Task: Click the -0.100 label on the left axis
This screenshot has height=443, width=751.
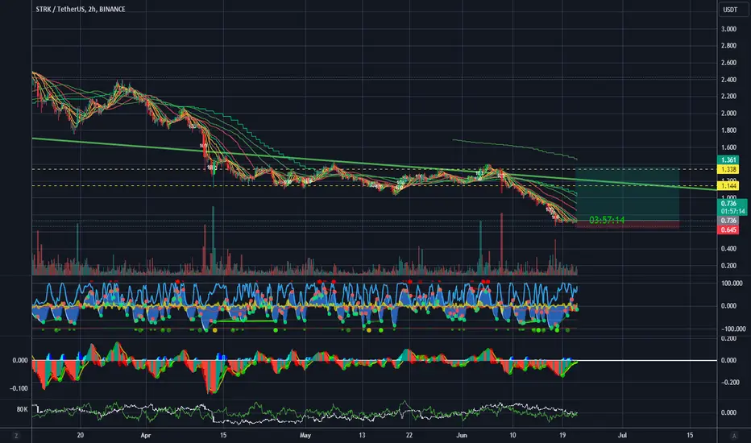Action: point(19,388)
